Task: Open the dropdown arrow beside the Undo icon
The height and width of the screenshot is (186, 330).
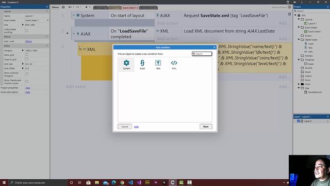Action: pos(73,7)
